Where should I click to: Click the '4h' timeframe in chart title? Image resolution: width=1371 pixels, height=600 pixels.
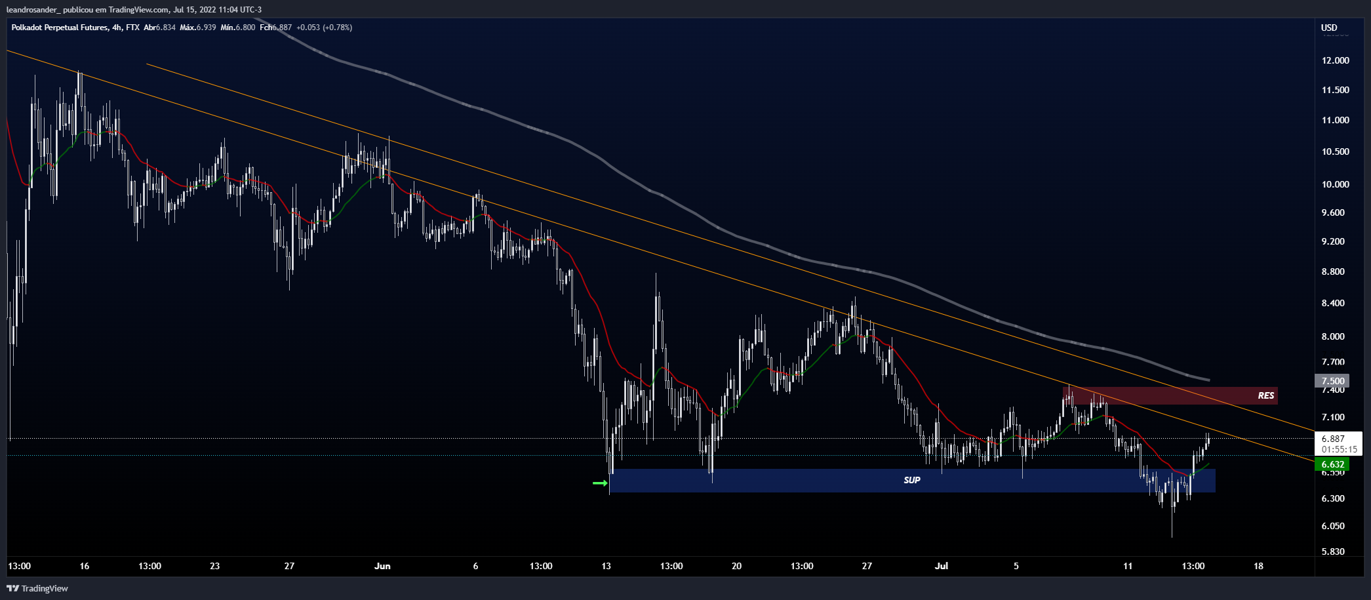[117, 28]
